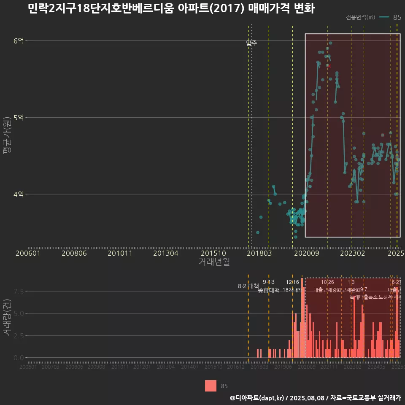This screenshot has width=405, height=405.
Task: Click 202009 on the price chart axis
Action: pos(307,253)
